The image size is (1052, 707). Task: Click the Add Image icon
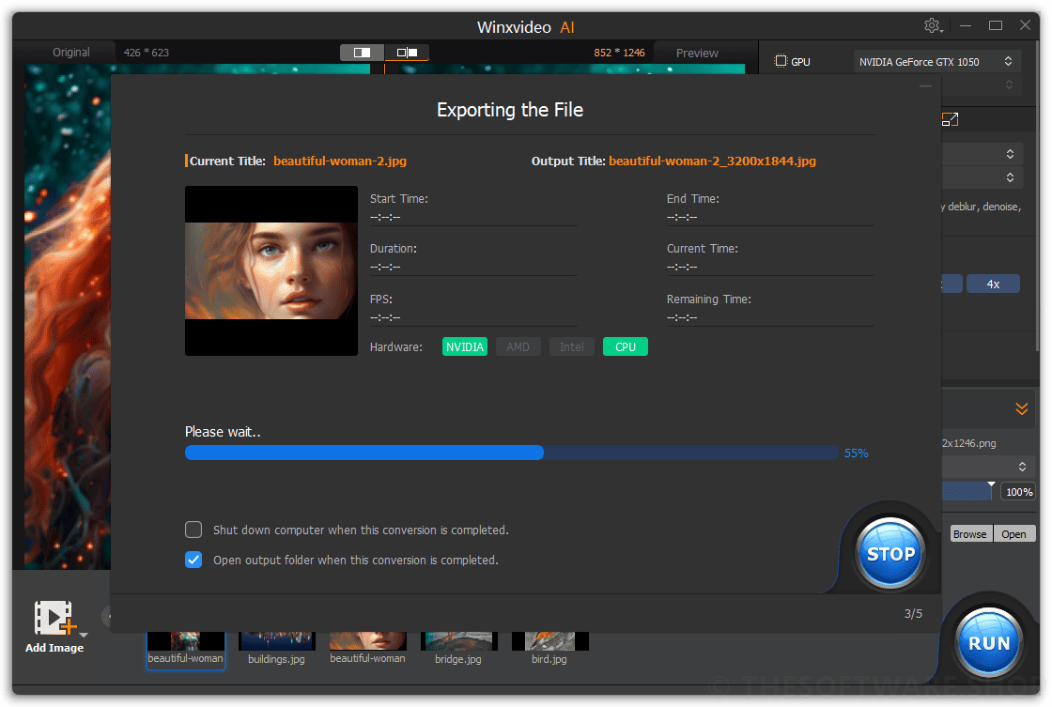click(x=54, y=617)
